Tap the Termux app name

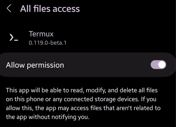click(x=41, y=34)
